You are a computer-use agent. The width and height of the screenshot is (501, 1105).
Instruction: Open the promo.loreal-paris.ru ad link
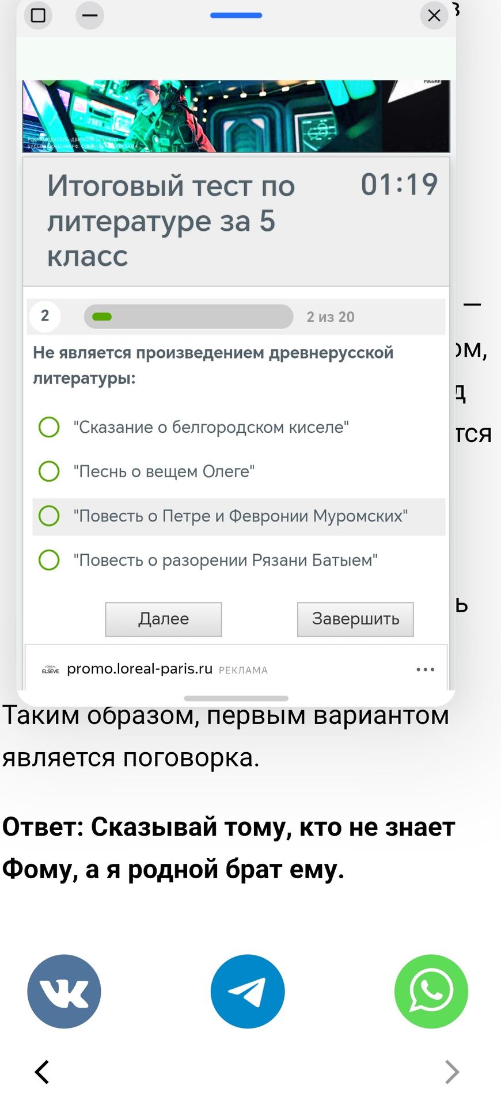(x=140, y=669)
